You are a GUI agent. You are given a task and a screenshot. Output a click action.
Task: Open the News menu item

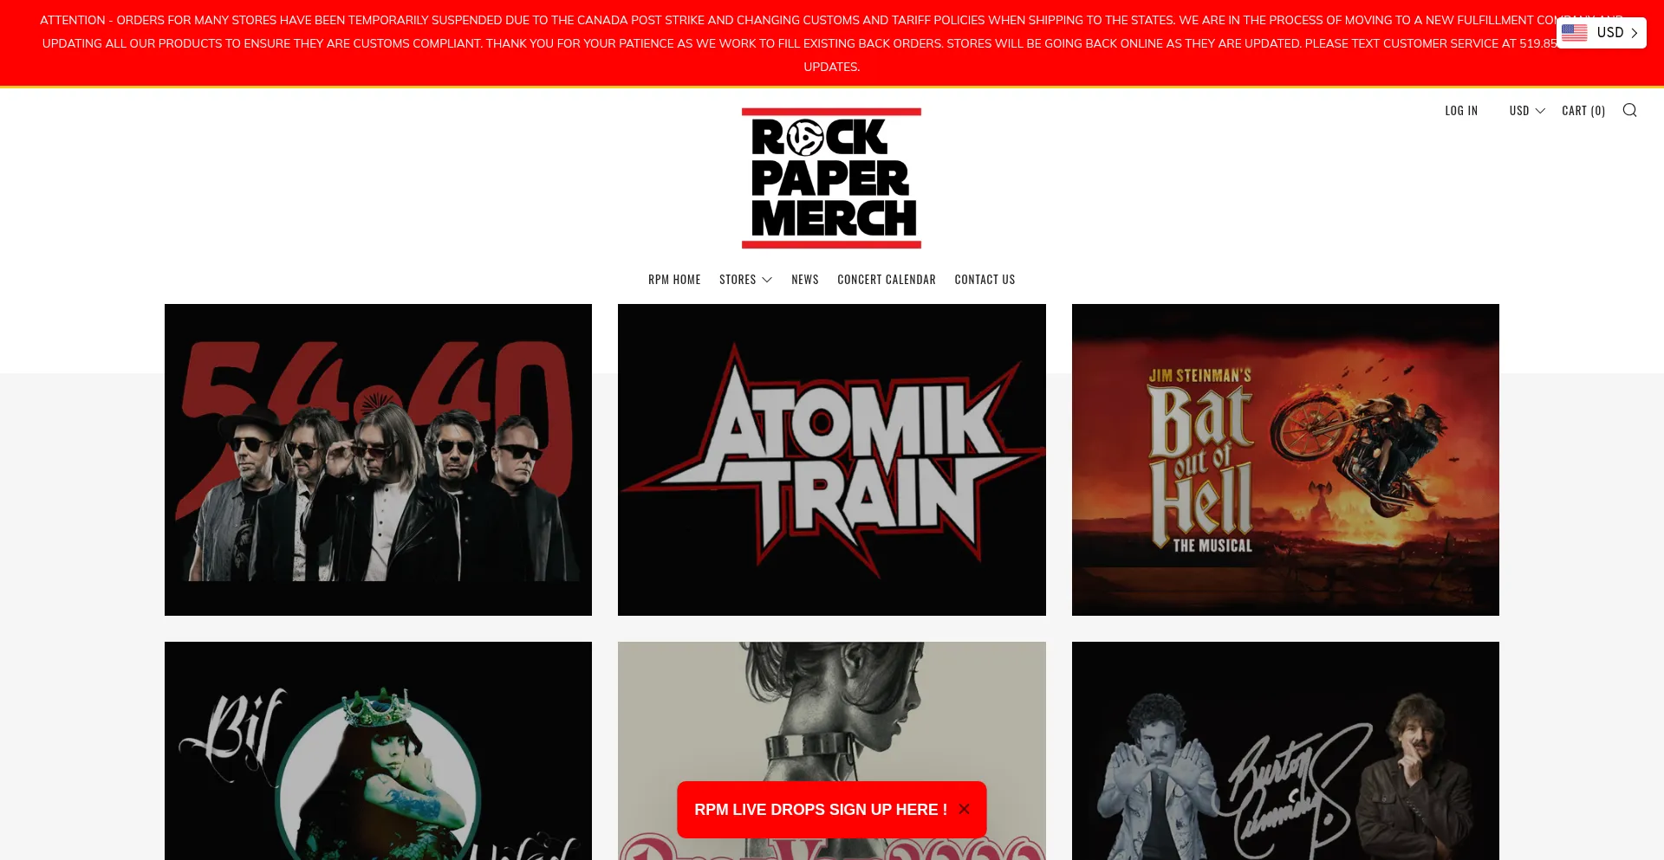click(804, 280)
